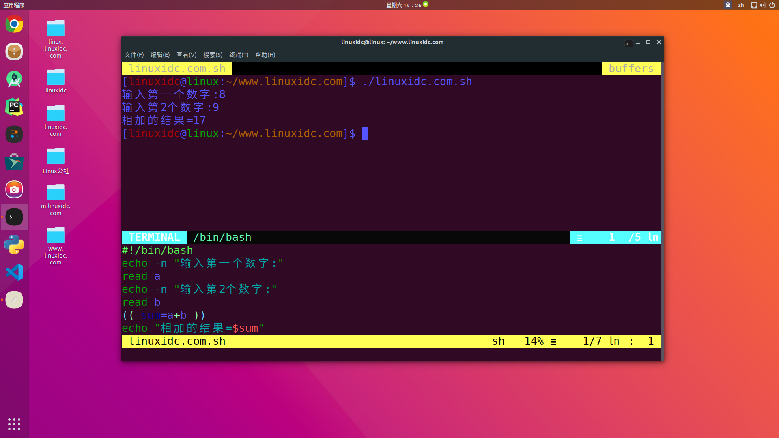Screen dimensions: 779x438
Task: Open Google Chrome from the dock
Action: coord(14,24)
